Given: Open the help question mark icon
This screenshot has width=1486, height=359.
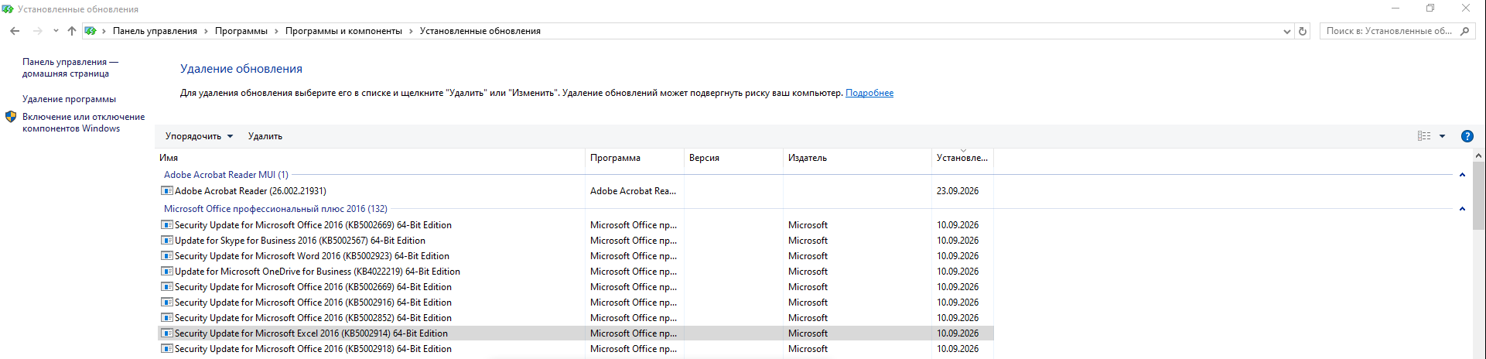Looking at the screenshot, I should [x=1467, y=136].
